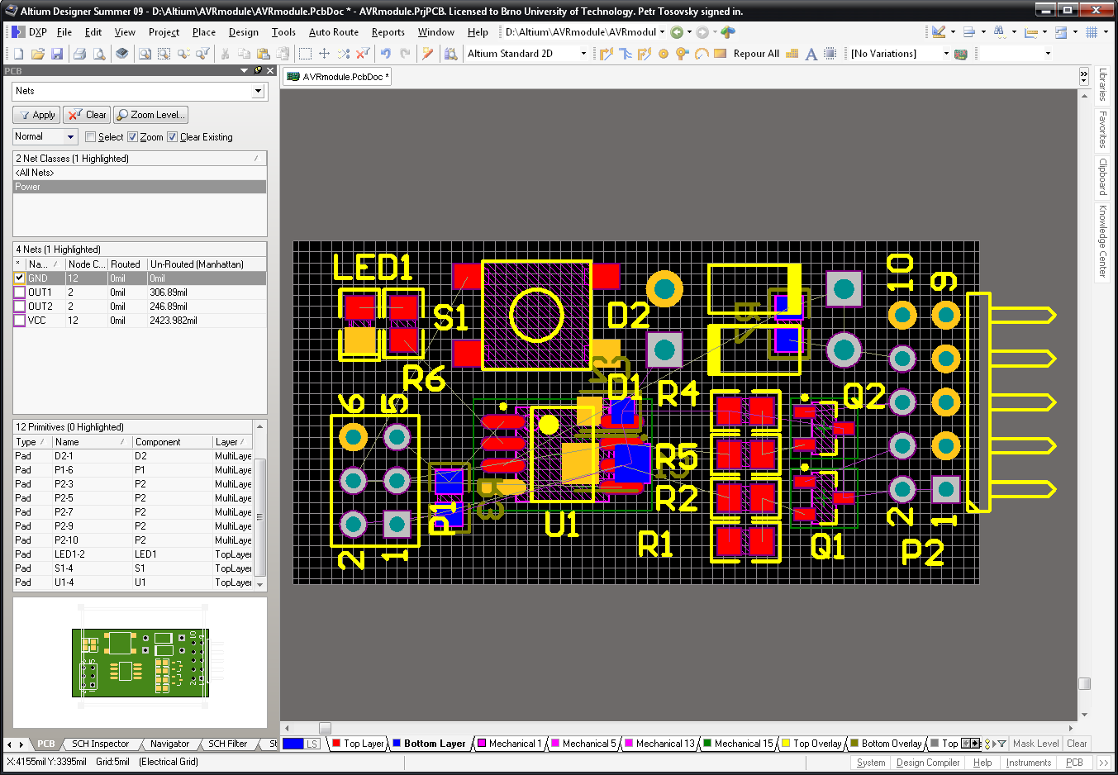
Task: Pin the PCB panel
Action: (258, 71)
